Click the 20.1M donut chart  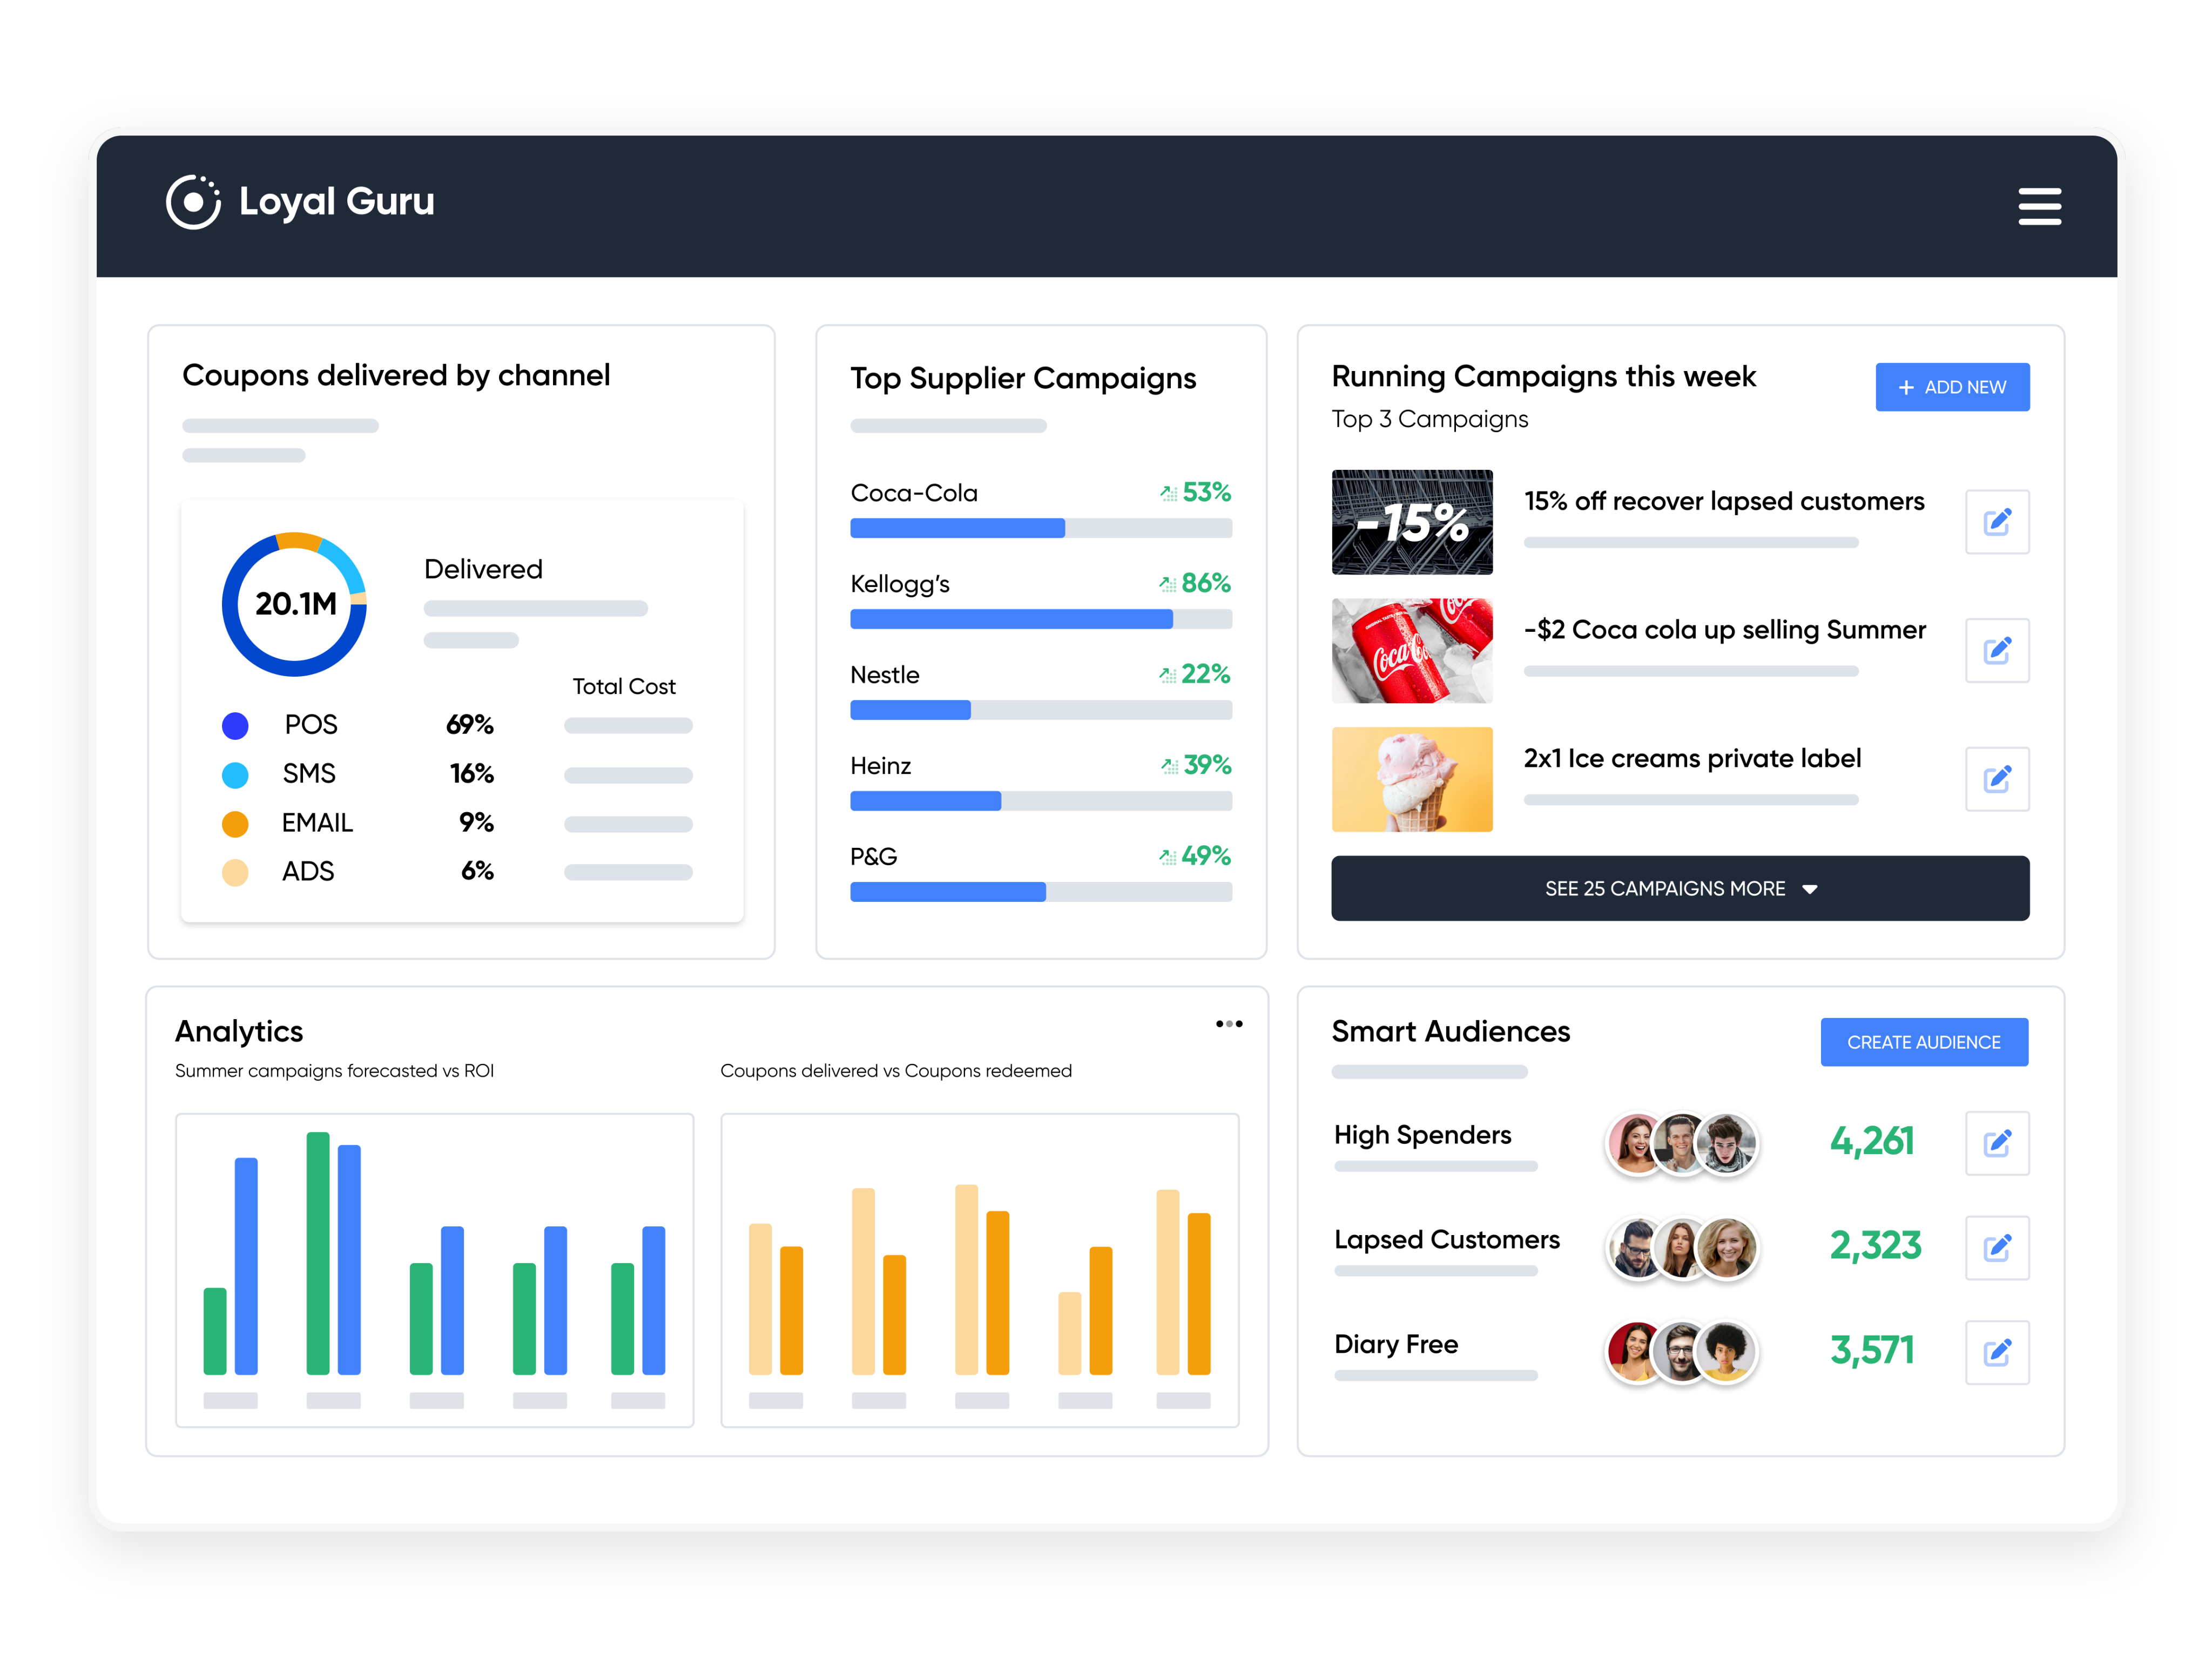tap(295, 604)
